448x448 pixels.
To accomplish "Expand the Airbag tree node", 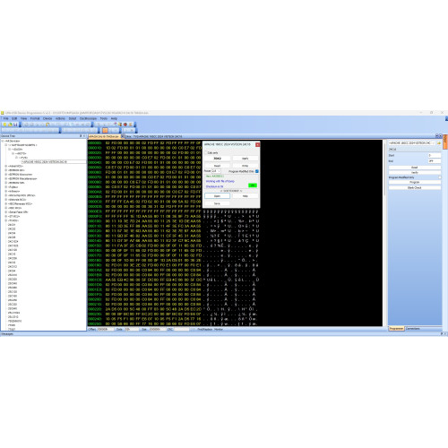I will (5, 166).
